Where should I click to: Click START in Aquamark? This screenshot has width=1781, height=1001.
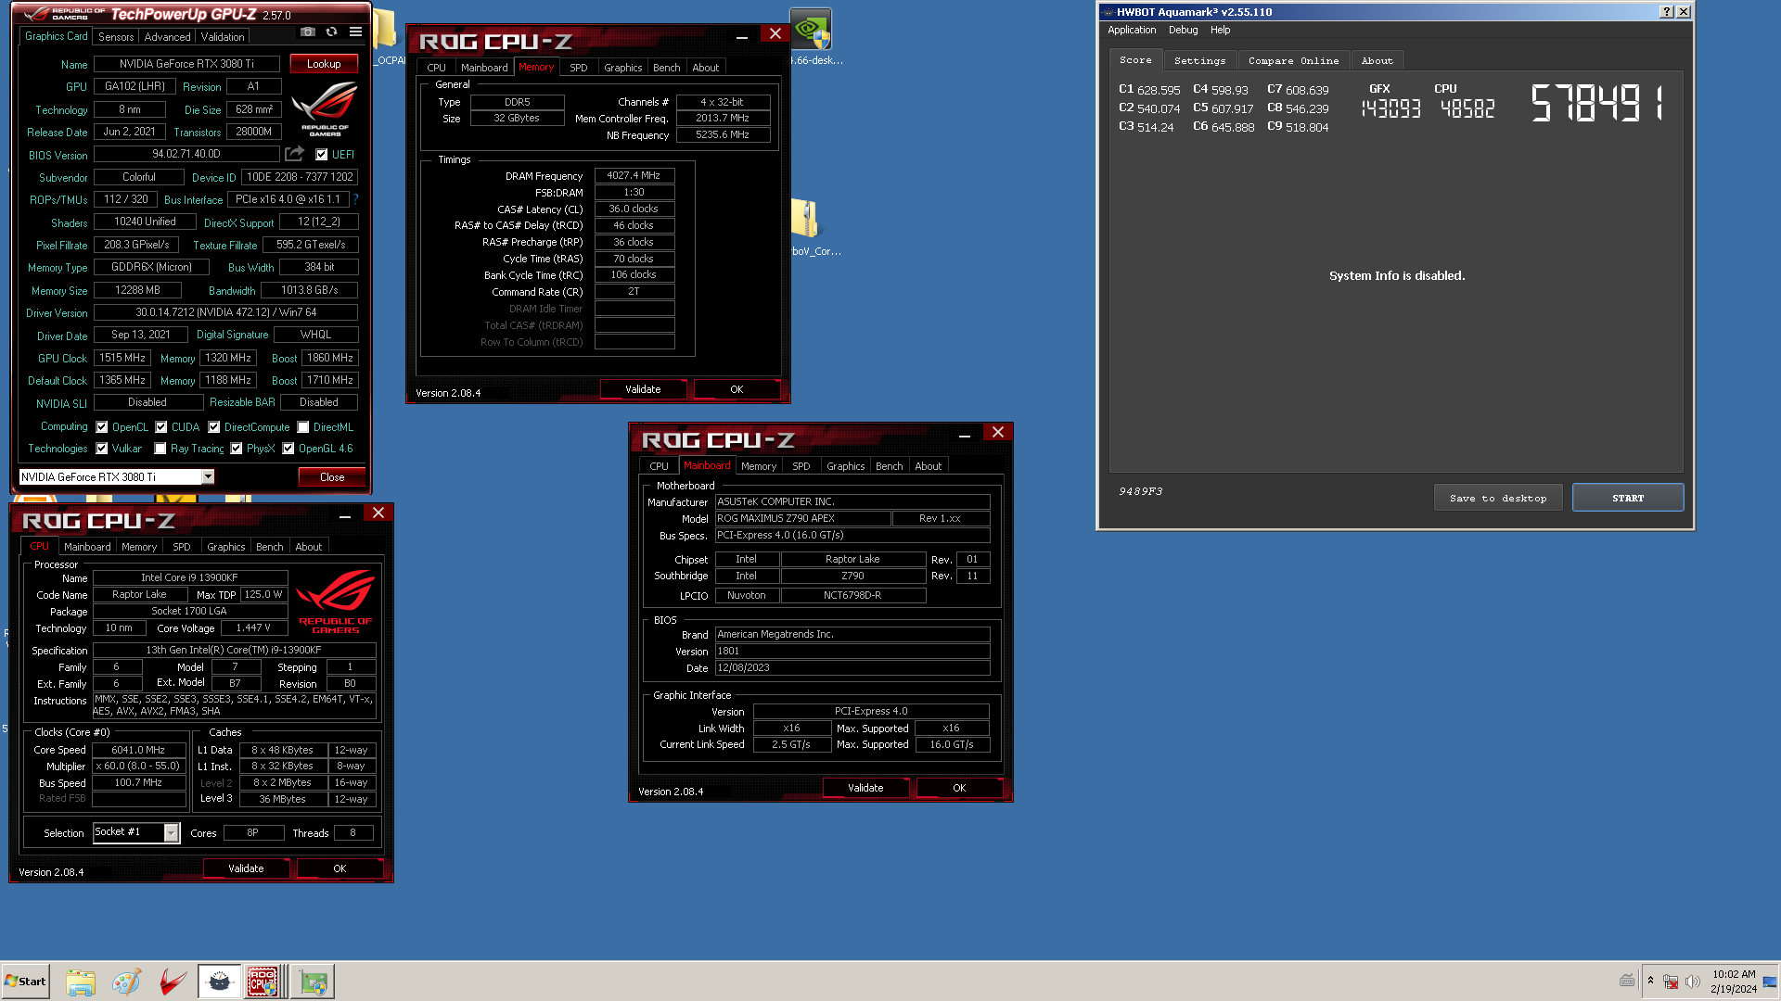(x=1628, y=498)
